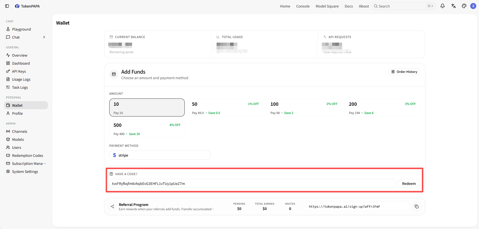479x229 pixels.
Task: Choose stripe as payment method
Action: coord(160,155)
